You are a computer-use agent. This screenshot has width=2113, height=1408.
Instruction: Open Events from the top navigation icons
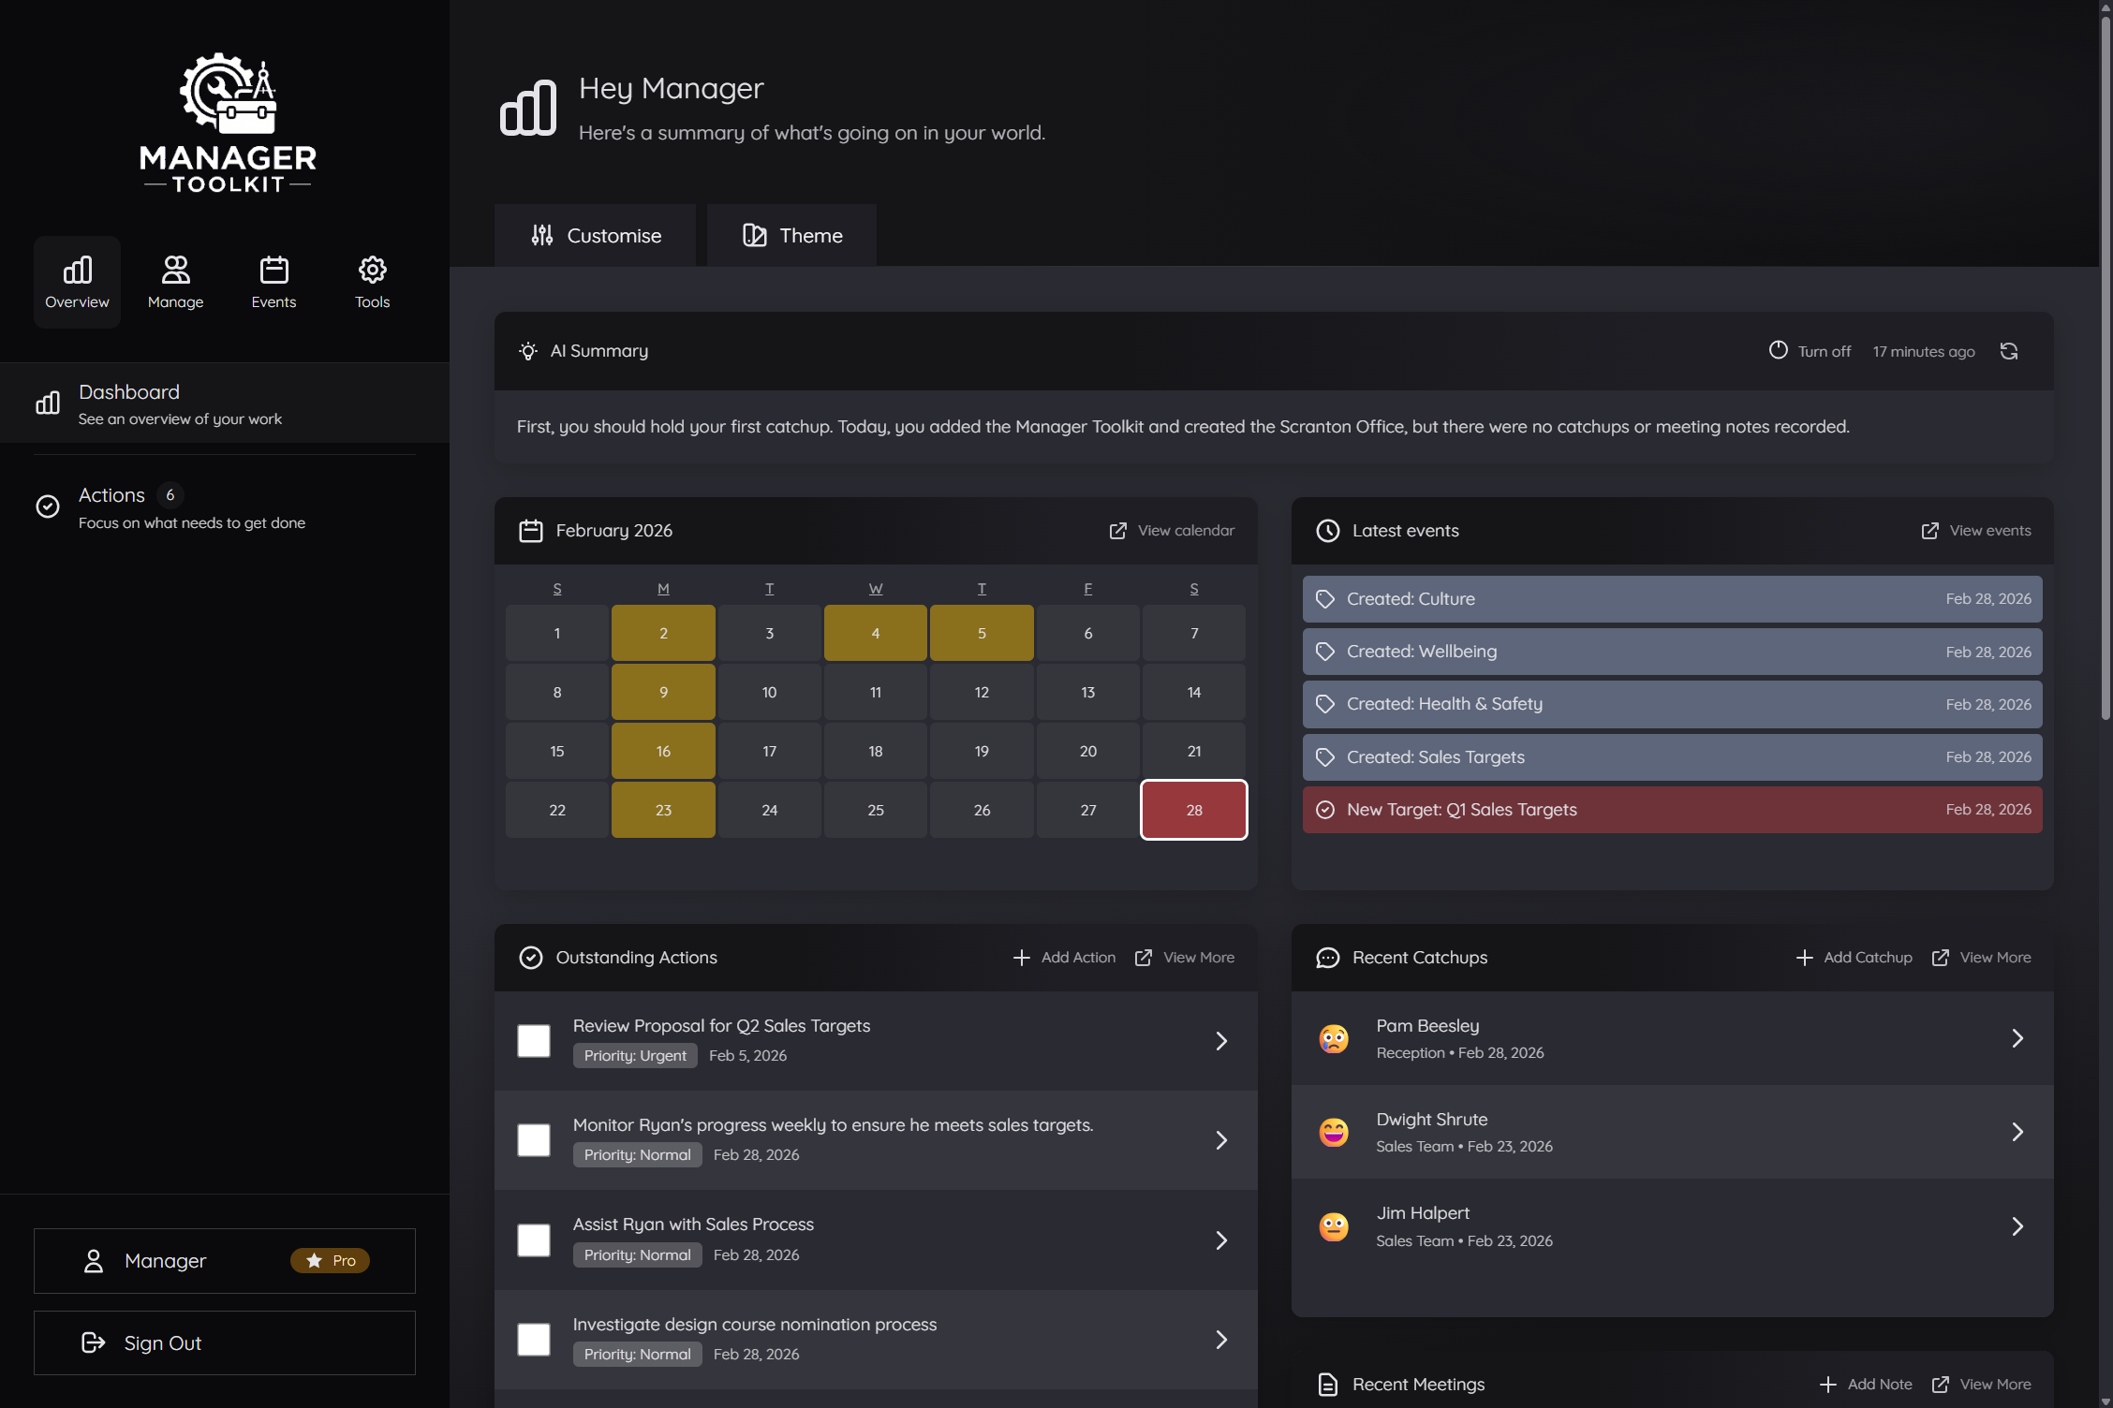point(273,281)
